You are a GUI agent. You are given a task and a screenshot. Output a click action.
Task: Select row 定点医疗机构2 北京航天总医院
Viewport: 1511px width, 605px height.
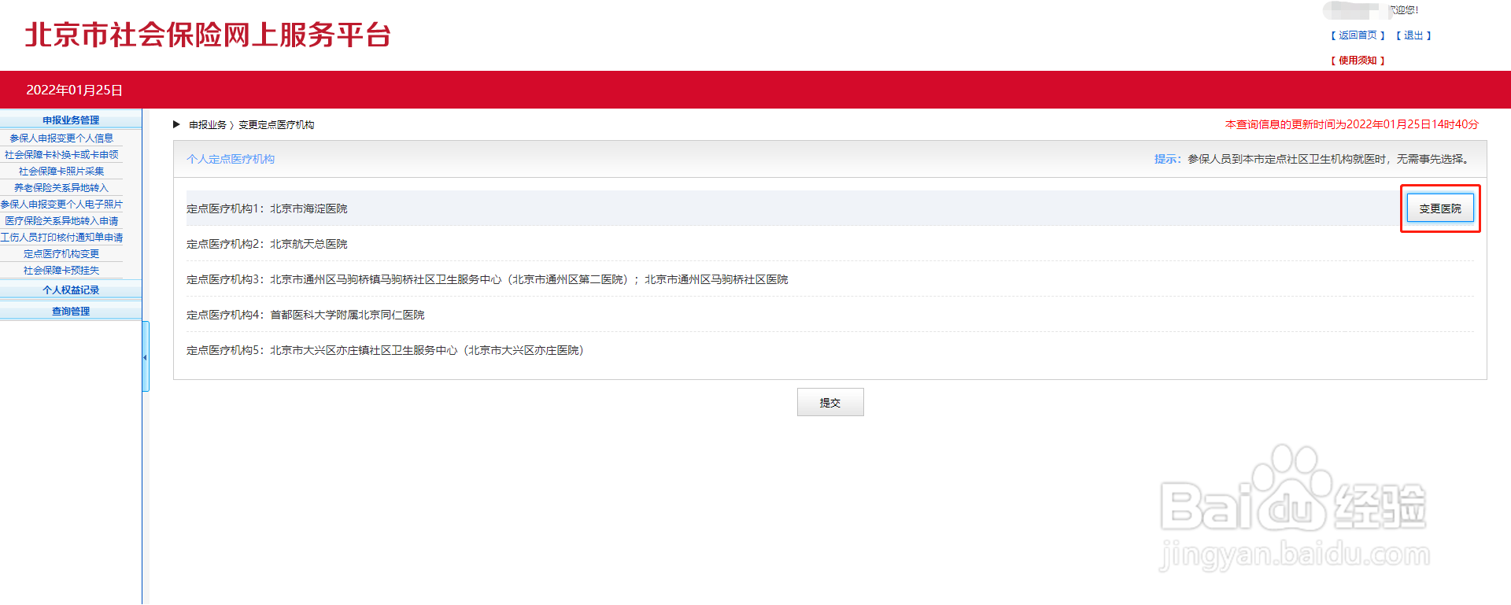(x=830, y=244)
